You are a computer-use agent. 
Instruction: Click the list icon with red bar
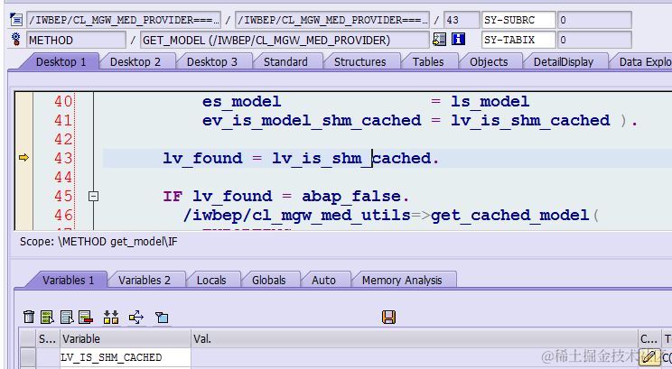(x=86, y=317)
